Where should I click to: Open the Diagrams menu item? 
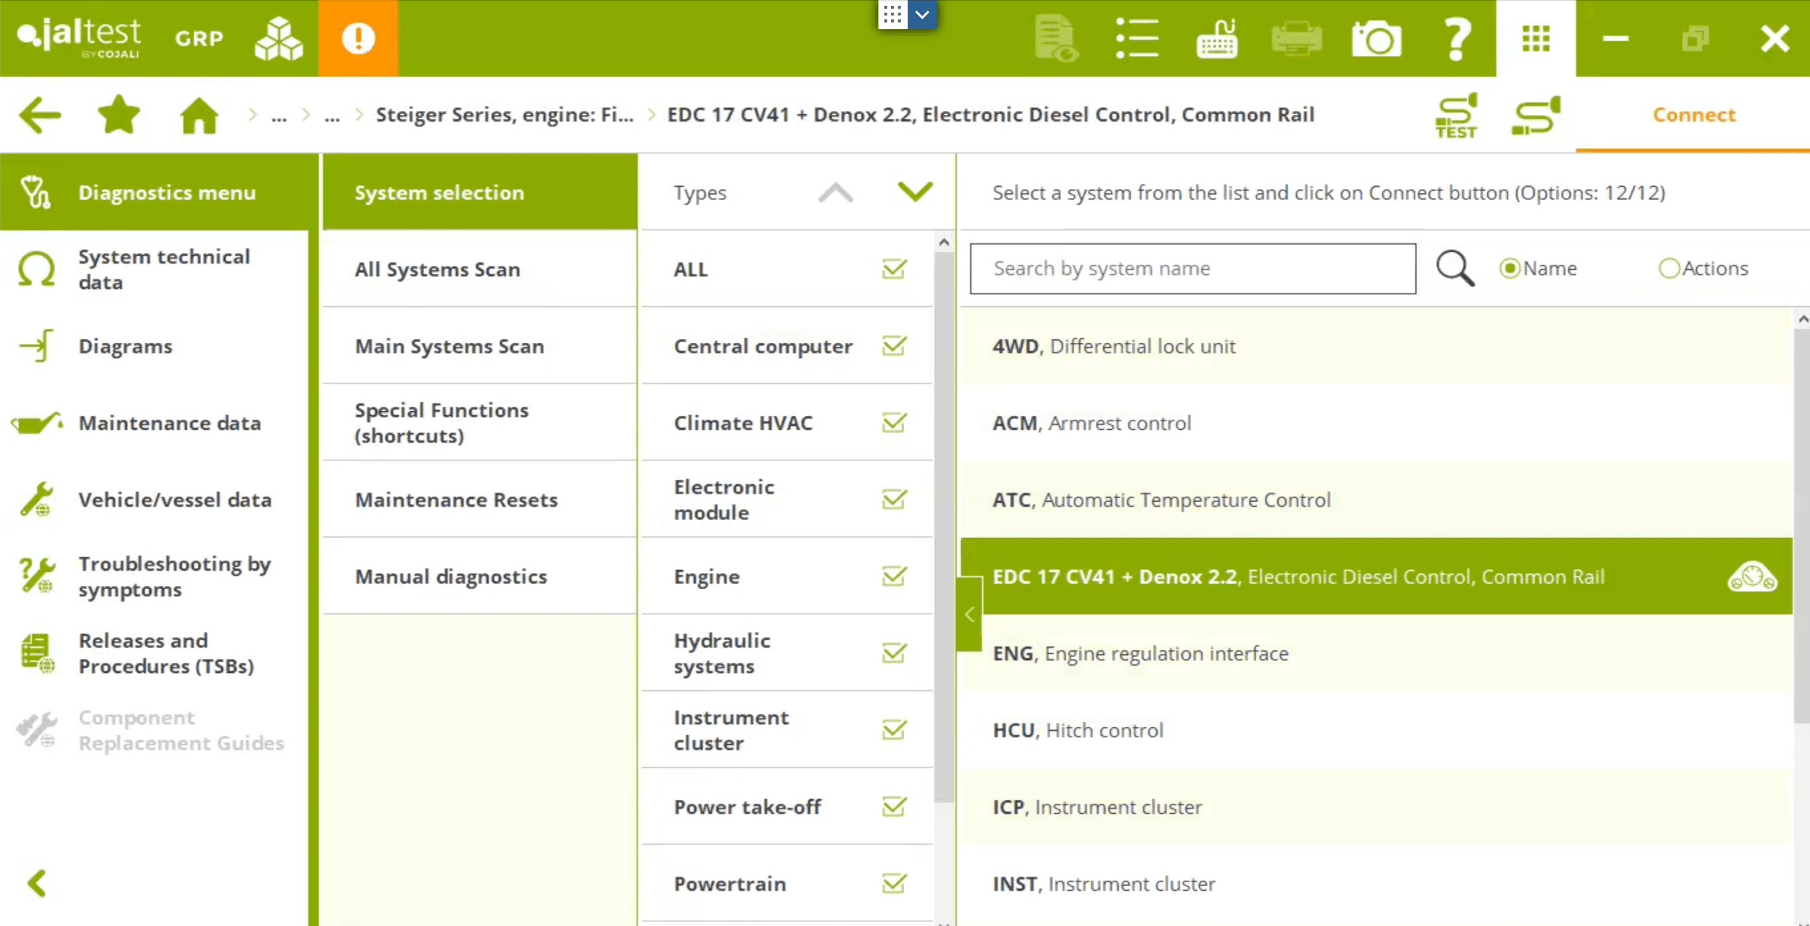pyautogui.click(x=125, y=346)
